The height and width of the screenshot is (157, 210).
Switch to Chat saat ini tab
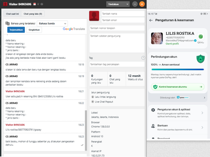click(x=12, y=14)
